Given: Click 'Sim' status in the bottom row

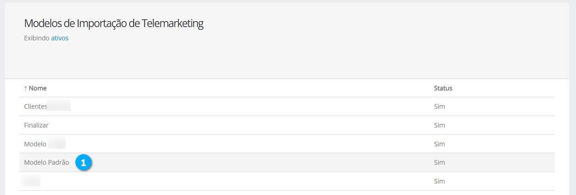Looking at the screenshot, I should 439,181.
